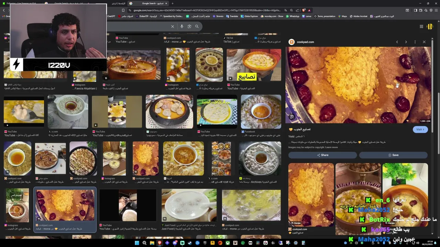Open the Globe Explorer bookmark

tap(250, 16)
